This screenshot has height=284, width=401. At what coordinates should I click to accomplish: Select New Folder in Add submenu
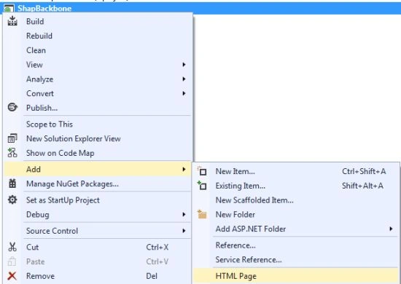coord(296,214)
